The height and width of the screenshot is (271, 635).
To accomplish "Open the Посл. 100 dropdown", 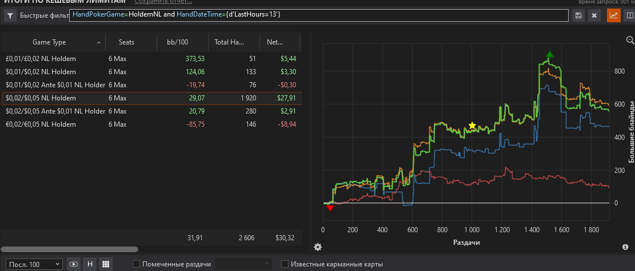I will tap(35, 264).
